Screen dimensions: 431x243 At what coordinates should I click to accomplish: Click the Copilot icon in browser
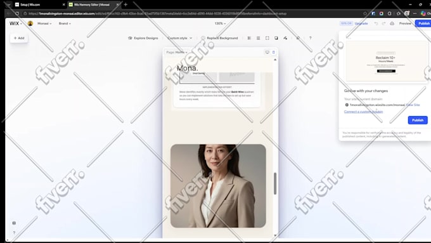click(423, 13)
